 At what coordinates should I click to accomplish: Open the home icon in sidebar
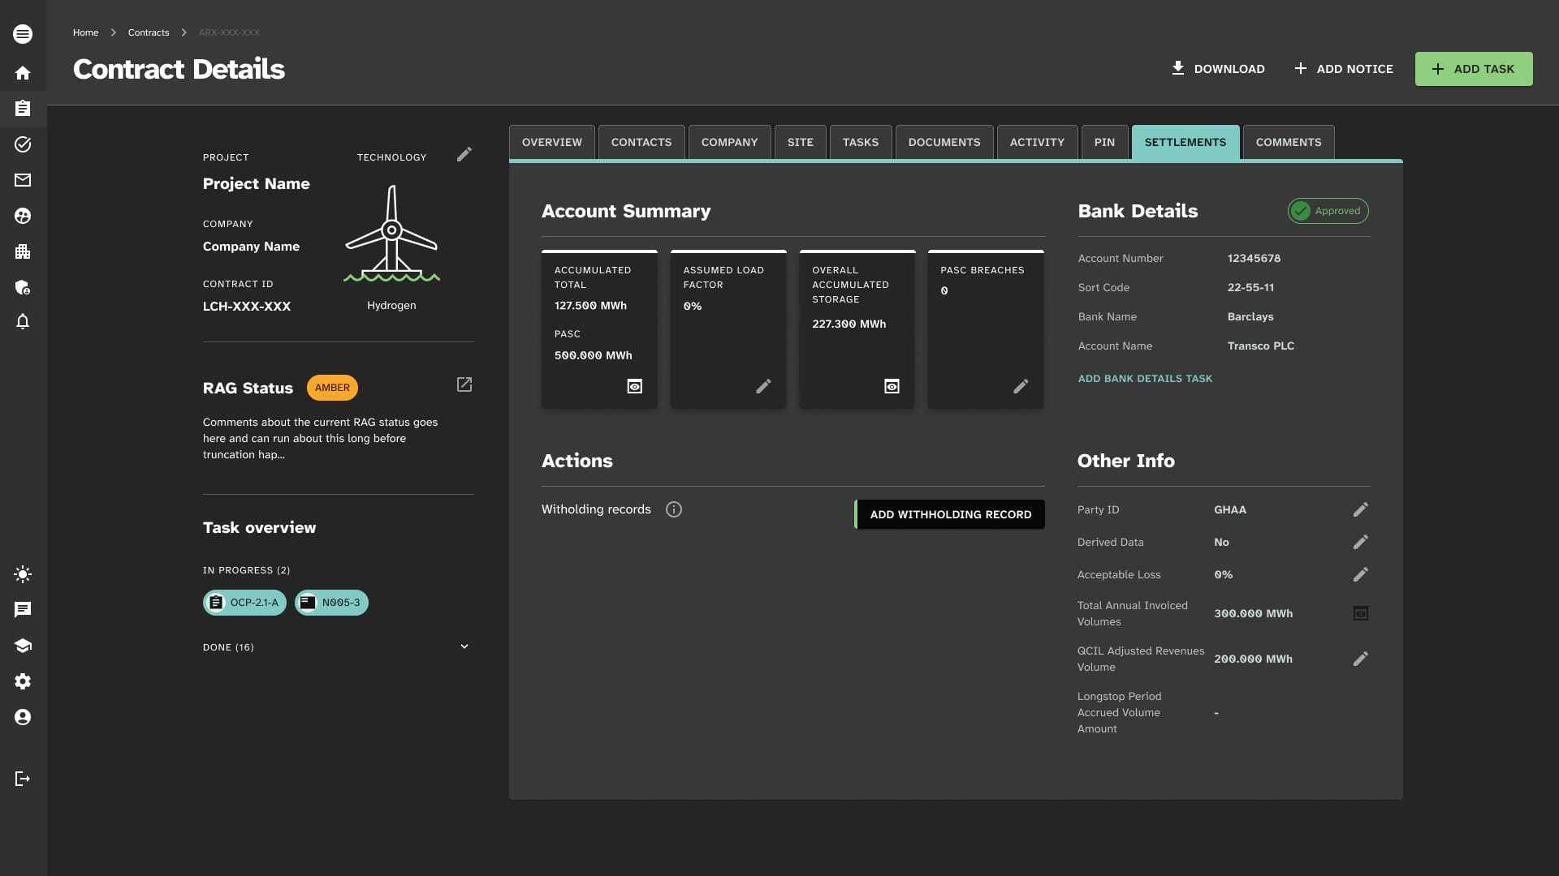[23, 73]
